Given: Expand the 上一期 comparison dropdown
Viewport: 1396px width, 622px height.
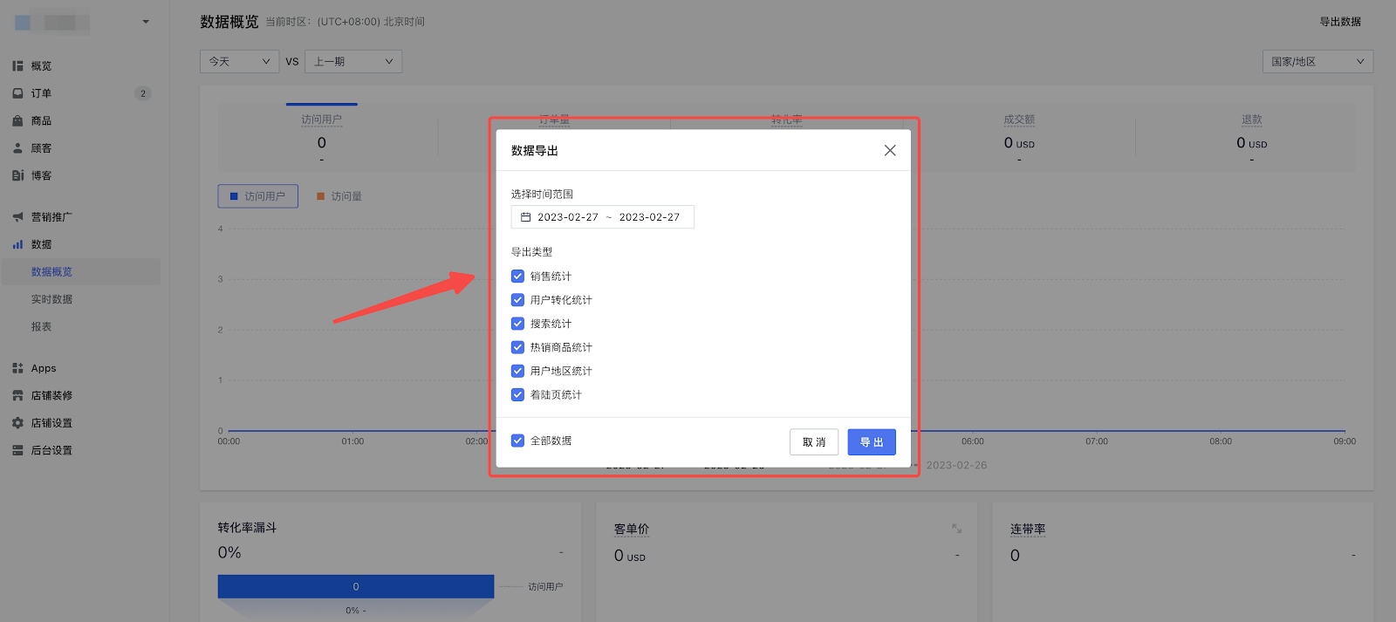Looking at the screenshot, I should tap(352, 62).
